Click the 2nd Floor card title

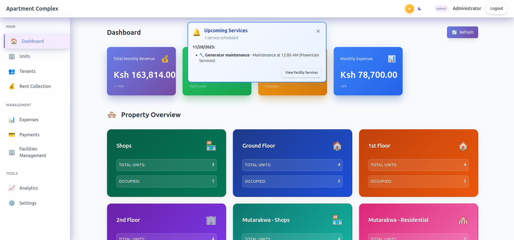coord(128,220)
